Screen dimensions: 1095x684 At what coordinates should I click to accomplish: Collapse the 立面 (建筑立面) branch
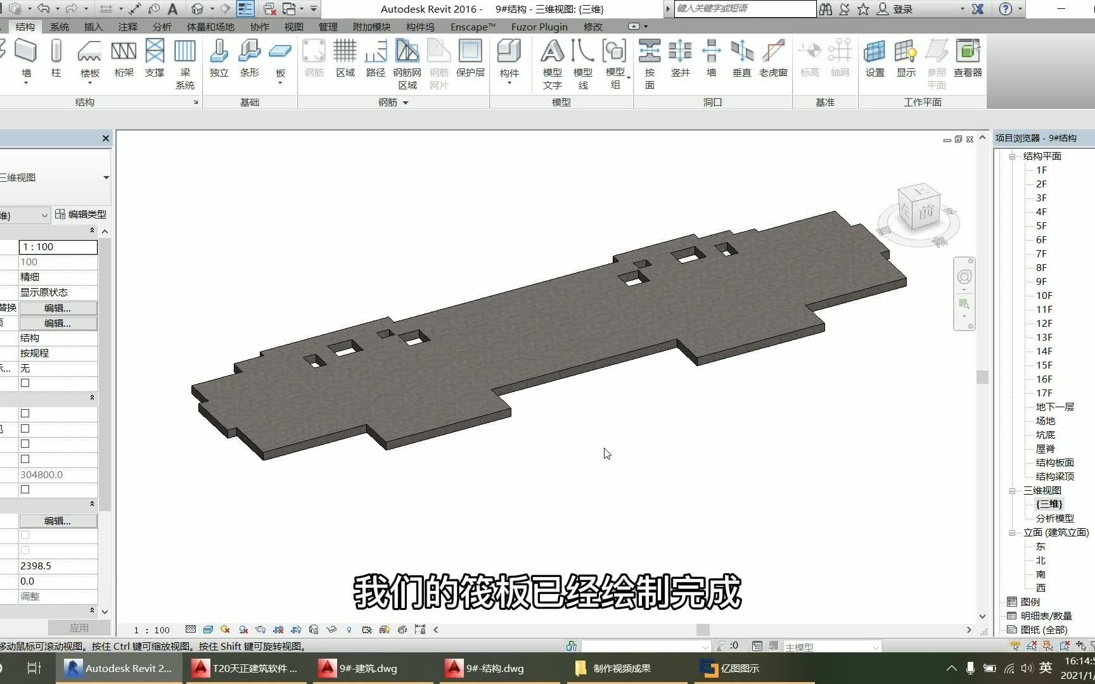pyautogui.click(x=1011, y=532)
